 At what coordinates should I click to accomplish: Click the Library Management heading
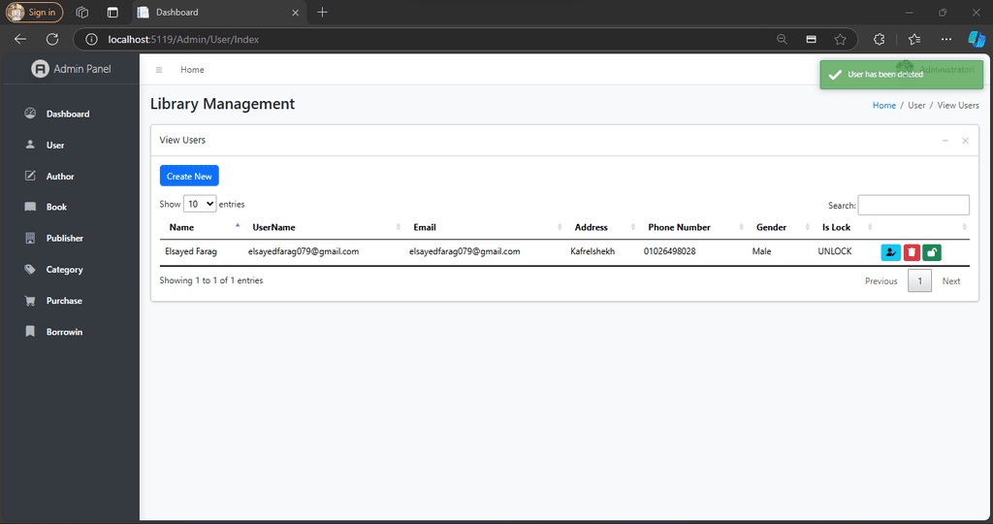(222, 104)
